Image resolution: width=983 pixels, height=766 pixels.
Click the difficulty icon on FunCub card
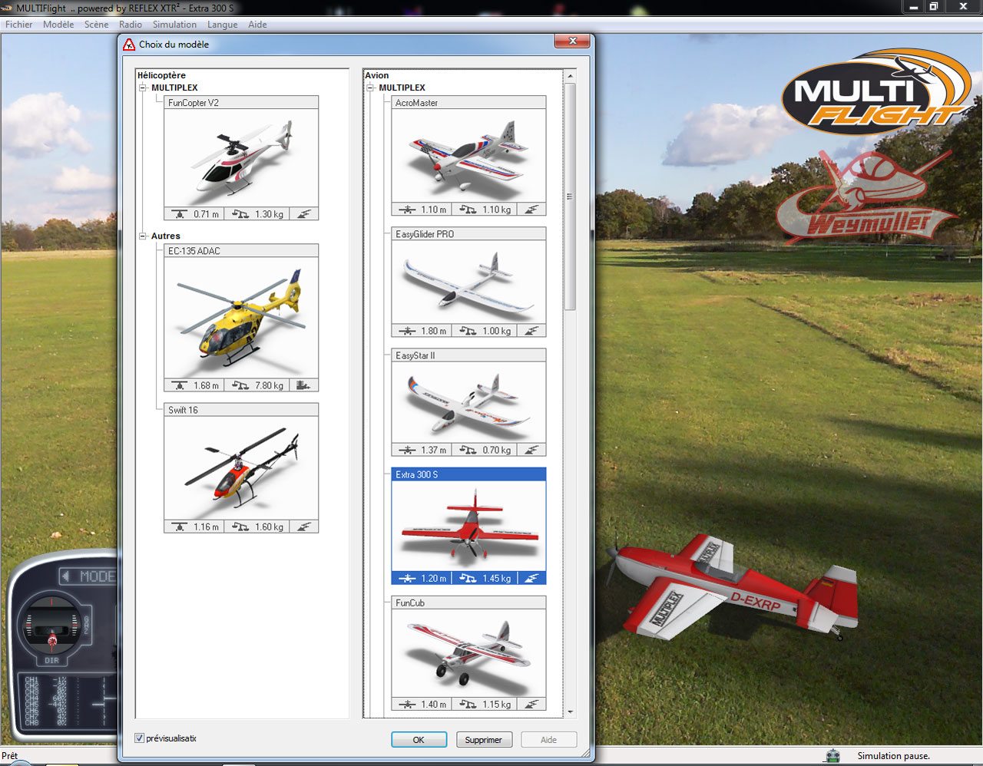tap(531, 704)
